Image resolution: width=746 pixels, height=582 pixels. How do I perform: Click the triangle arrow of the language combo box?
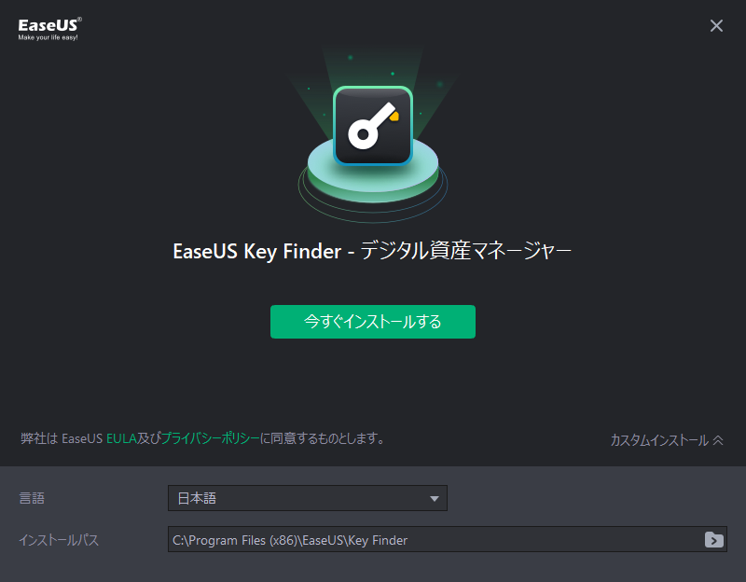[x=434, y=499]
